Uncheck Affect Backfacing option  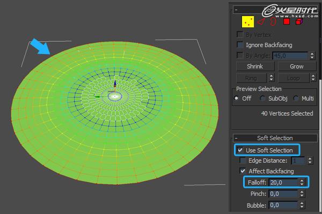(243, 171)
